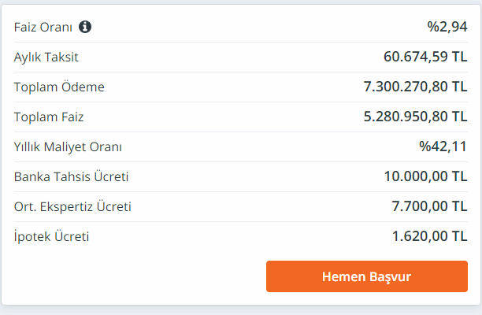Image resolution: width=482 pixels, height=315 pixels.
Task: Click the Yıllık Maliyet Oranı label
Action: (68, 146)
